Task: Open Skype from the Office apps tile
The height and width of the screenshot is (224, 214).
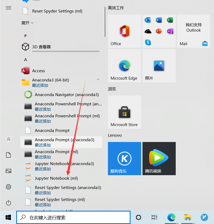Action: click(148, 42)
